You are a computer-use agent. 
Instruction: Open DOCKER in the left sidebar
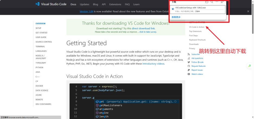(x=39, y=86)
